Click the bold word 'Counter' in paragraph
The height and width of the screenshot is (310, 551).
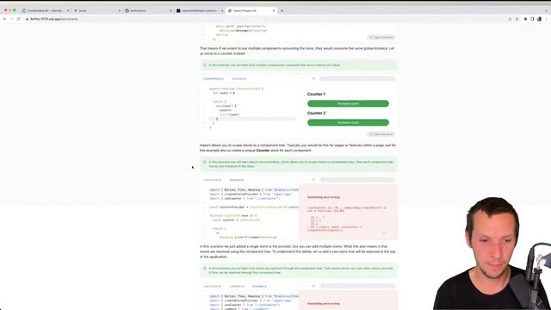(x=263, y=151)
